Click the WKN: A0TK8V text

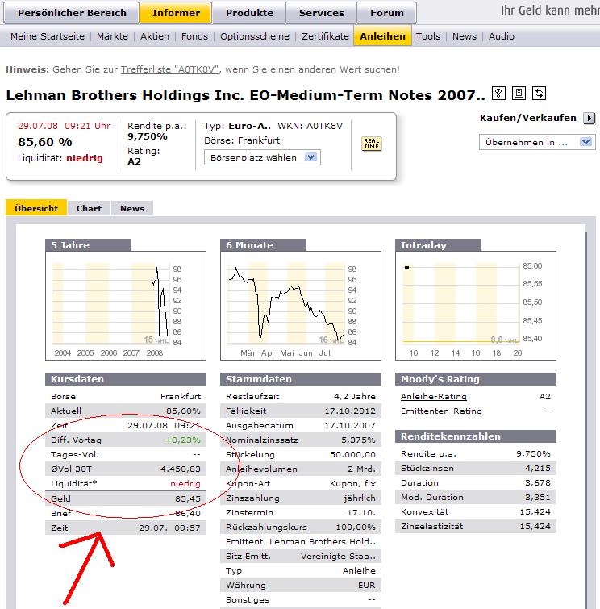tap(310, 126)
